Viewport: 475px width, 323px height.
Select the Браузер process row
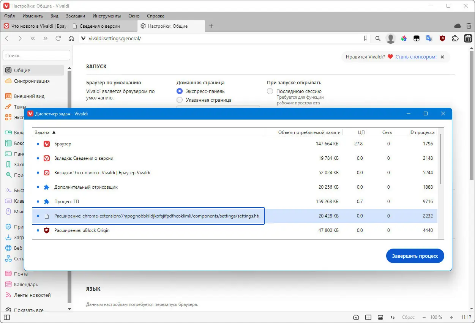click(x=235, y=144)
